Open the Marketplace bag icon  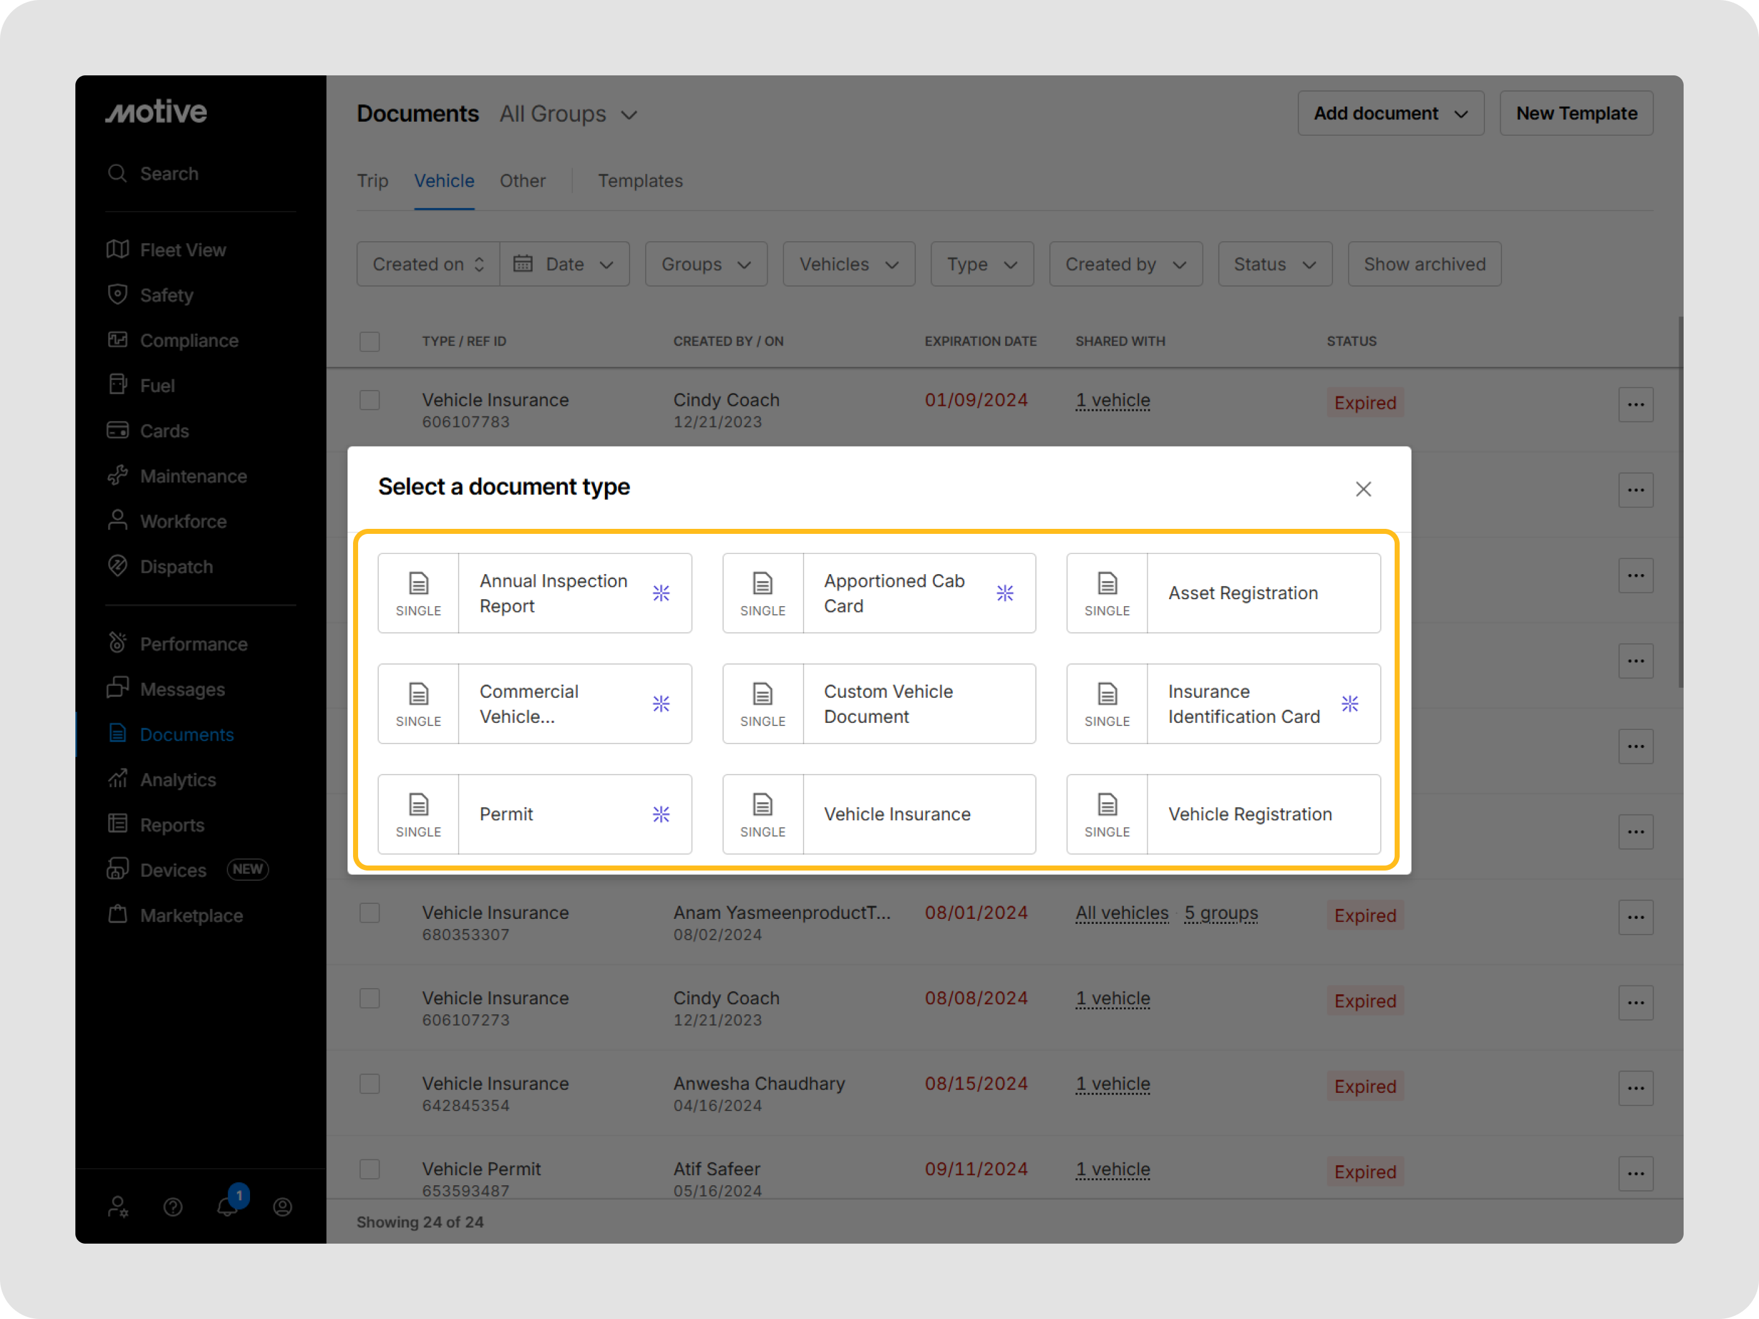(117, 915)
